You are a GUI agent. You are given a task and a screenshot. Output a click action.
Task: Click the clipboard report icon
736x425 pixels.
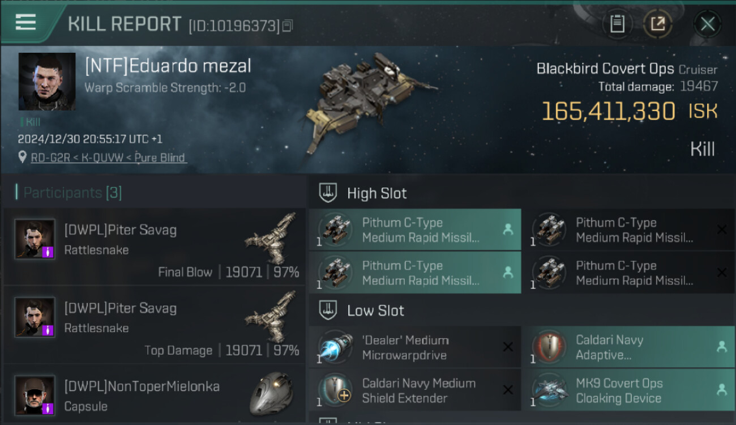coord(617,24)
